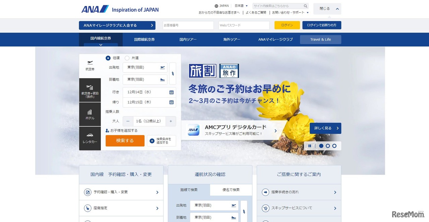Image resolution: width=429 pixels, height=222 pixels.
Task: Click the site search magnifier icon
Action: [305, 6]
